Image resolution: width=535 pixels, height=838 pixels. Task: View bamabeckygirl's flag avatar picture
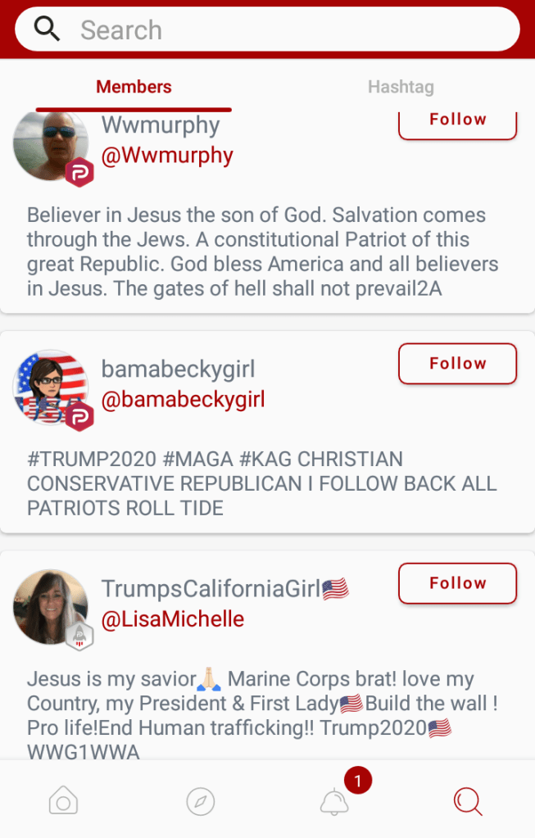click(48, 384)
